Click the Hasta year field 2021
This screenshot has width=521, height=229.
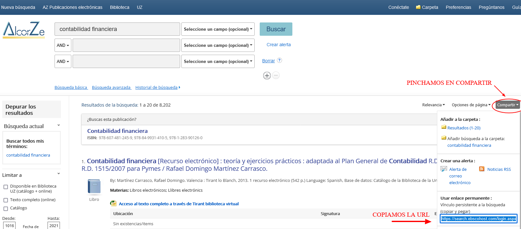click(54, 226)
